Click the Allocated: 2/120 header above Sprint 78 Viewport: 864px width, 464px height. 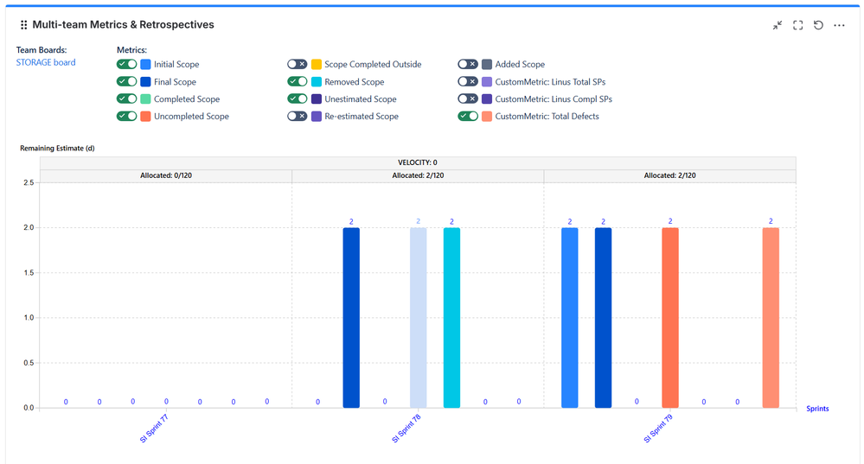[418, 175]
